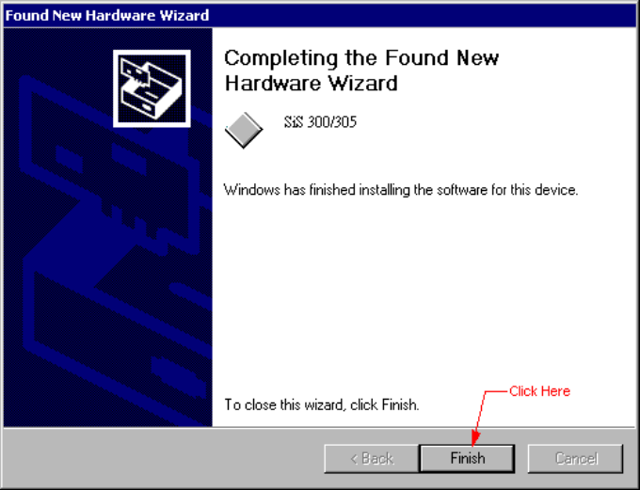
Task: Click the red 'Click Here' annotation label
Action: point(539,391)
